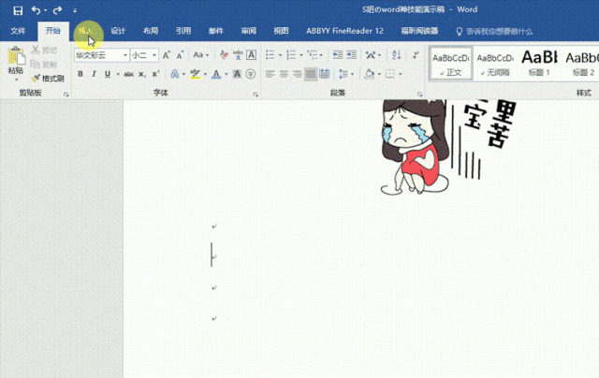599x378 pixels.
Task: Apply bullet list
Action: (270, 55)
